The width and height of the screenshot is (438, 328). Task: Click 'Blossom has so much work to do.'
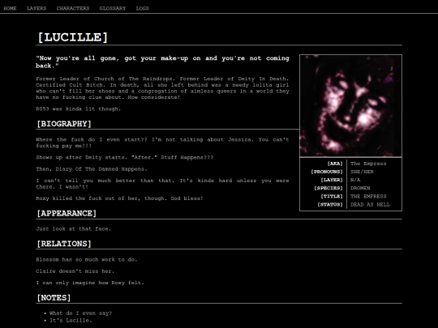[x=87, y=260]
